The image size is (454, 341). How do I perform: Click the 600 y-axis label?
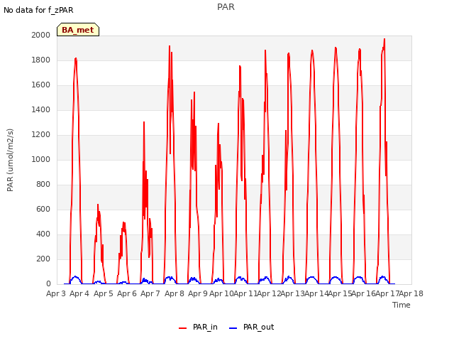pos(43,210)
